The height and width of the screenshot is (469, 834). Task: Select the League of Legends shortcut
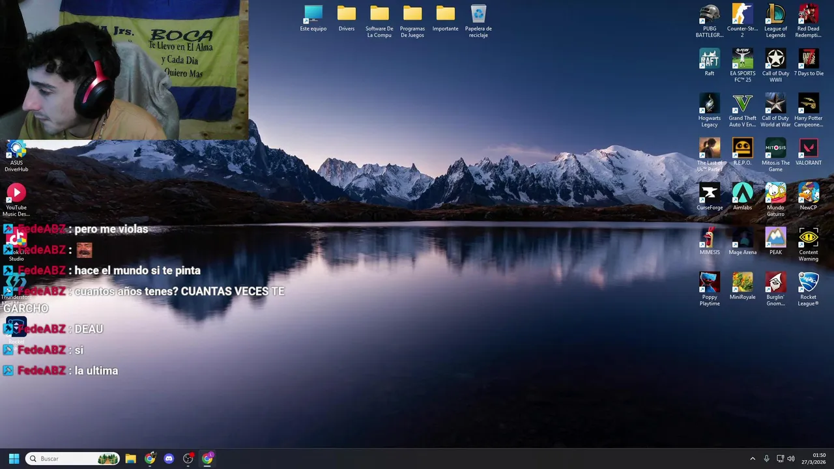point(775,21)
